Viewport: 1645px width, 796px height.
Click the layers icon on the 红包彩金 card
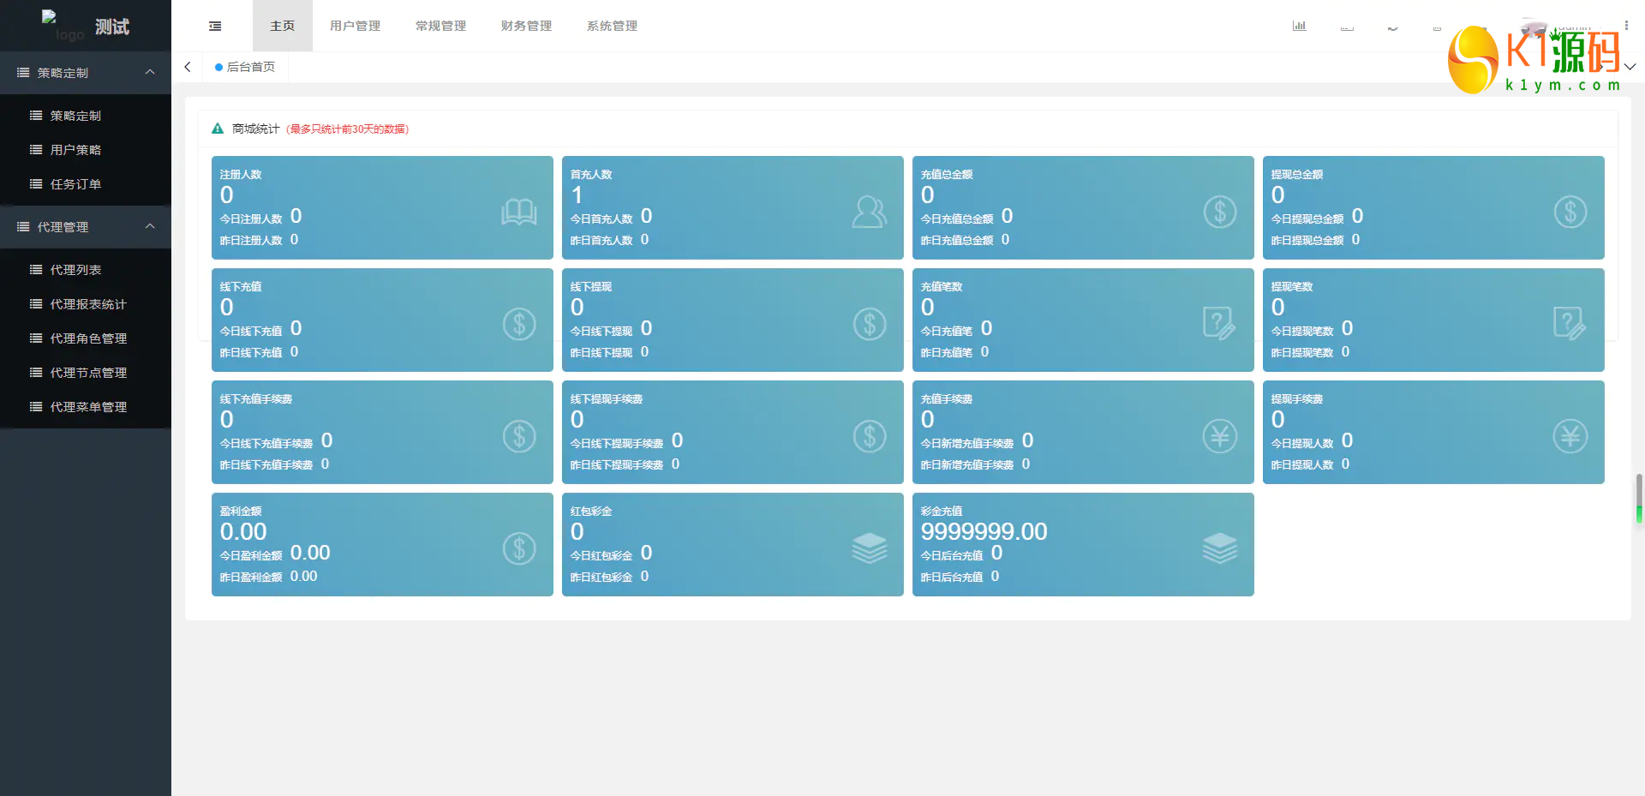point(870,548)
